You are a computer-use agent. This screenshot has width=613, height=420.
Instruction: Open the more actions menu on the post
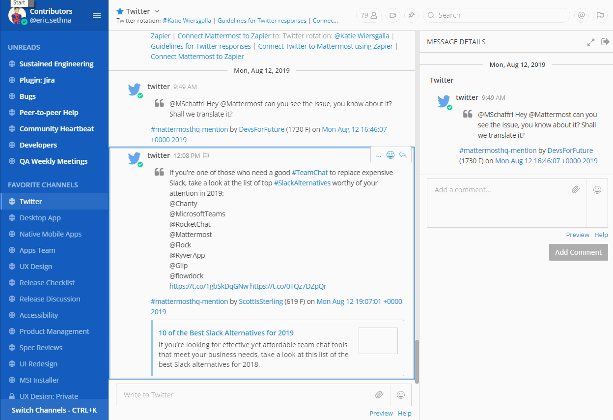[x=378, y=155]
